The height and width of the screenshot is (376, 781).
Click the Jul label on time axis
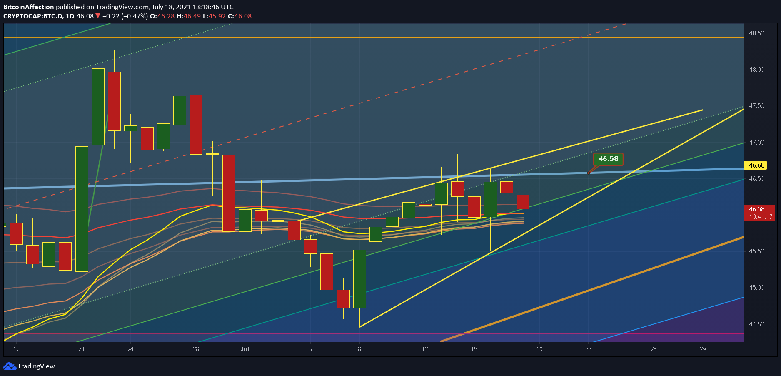coord(245,349)
